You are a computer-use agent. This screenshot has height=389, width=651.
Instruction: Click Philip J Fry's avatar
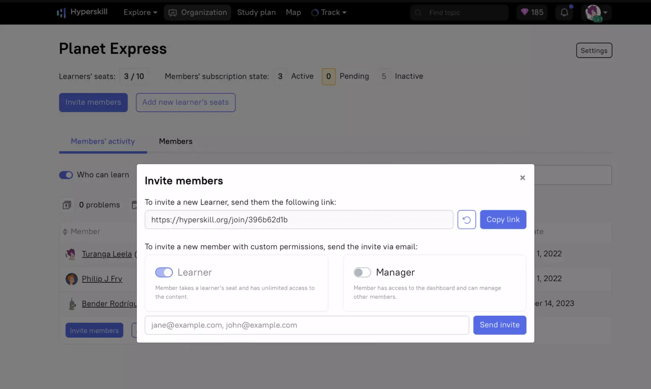pos(72,279)
